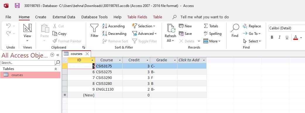Select the courses table in navigation pane

click(x=30, y=75)
